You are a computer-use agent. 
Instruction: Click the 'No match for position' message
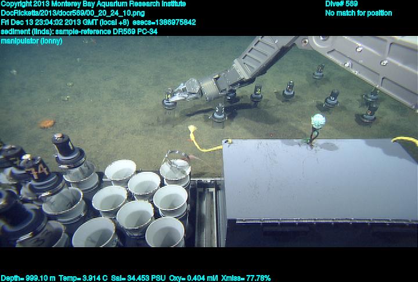tap(358, 13)
